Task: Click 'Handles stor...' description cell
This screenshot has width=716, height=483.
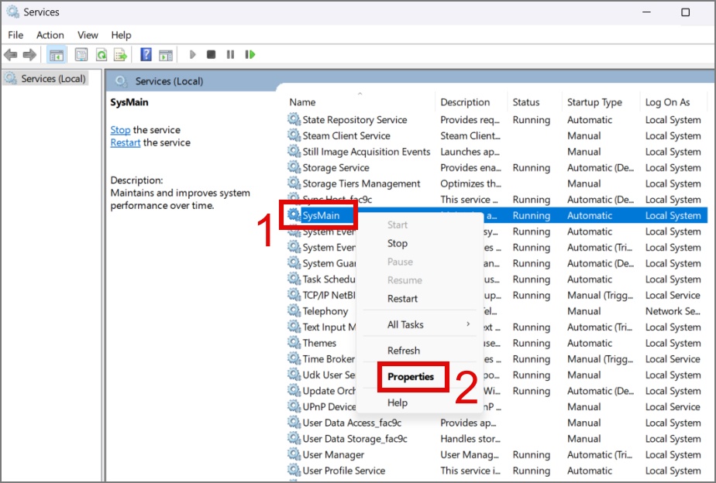Action: (x=470, y=439)
